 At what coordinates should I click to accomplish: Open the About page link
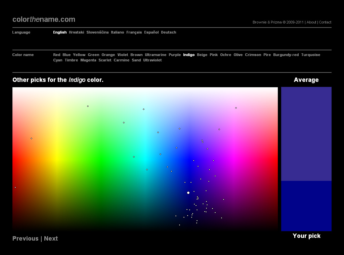(311, 22)
